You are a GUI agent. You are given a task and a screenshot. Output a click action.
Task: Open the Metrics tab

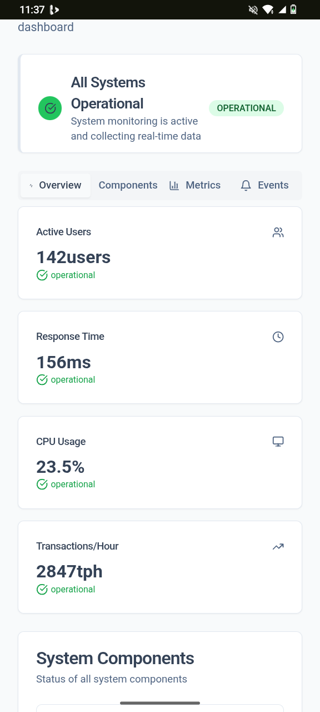(195, 185)
